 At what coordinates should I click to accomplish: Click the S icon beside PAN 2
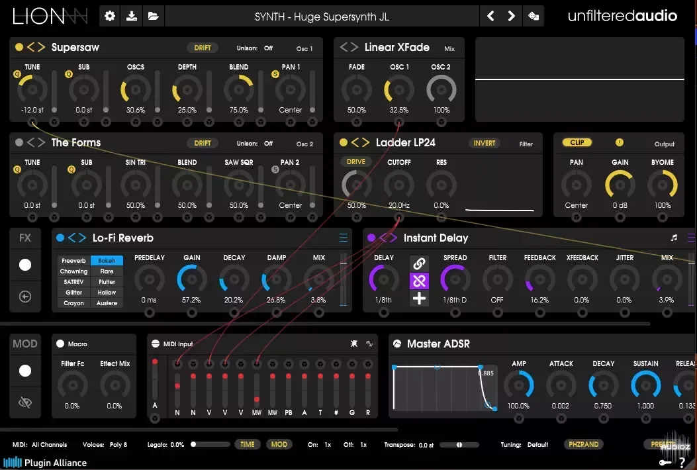tap(275, 169)
